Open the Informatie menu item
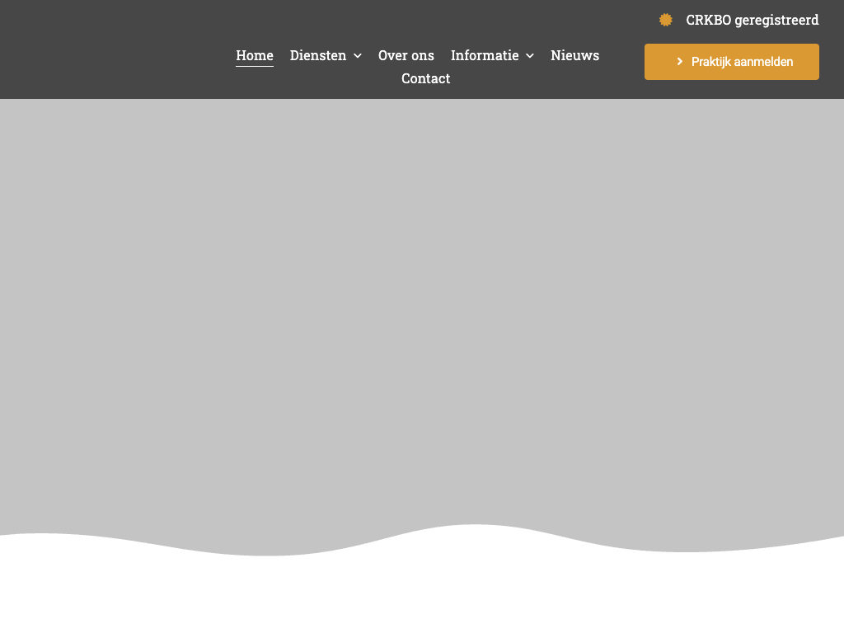Screen dimensions: 844x633 point(485,55)
